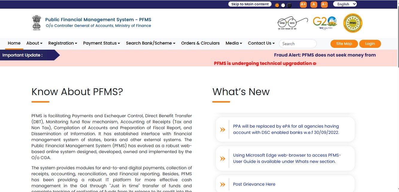Expand the Contact Us menu
Viewport: 399px width, 192px height.
click(261, 43)
